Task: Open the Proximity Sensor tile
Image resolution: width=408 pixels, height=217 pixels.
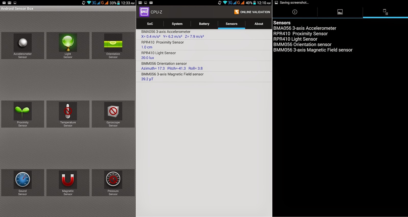Action: (x=23, y=114)
